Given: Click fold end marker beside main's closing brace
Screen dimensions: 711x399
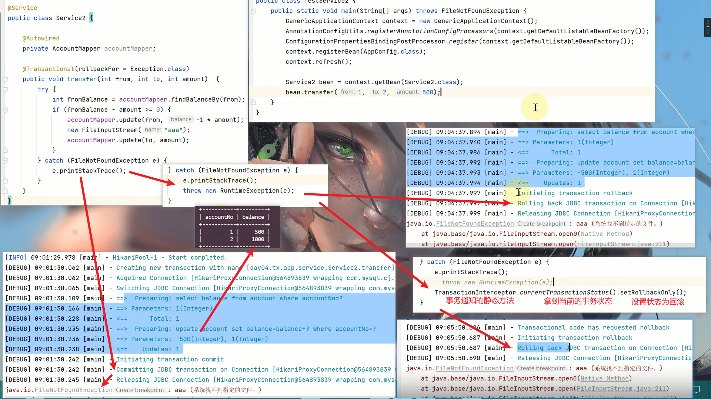Looking at the screenshot, I should pos(254,102).
